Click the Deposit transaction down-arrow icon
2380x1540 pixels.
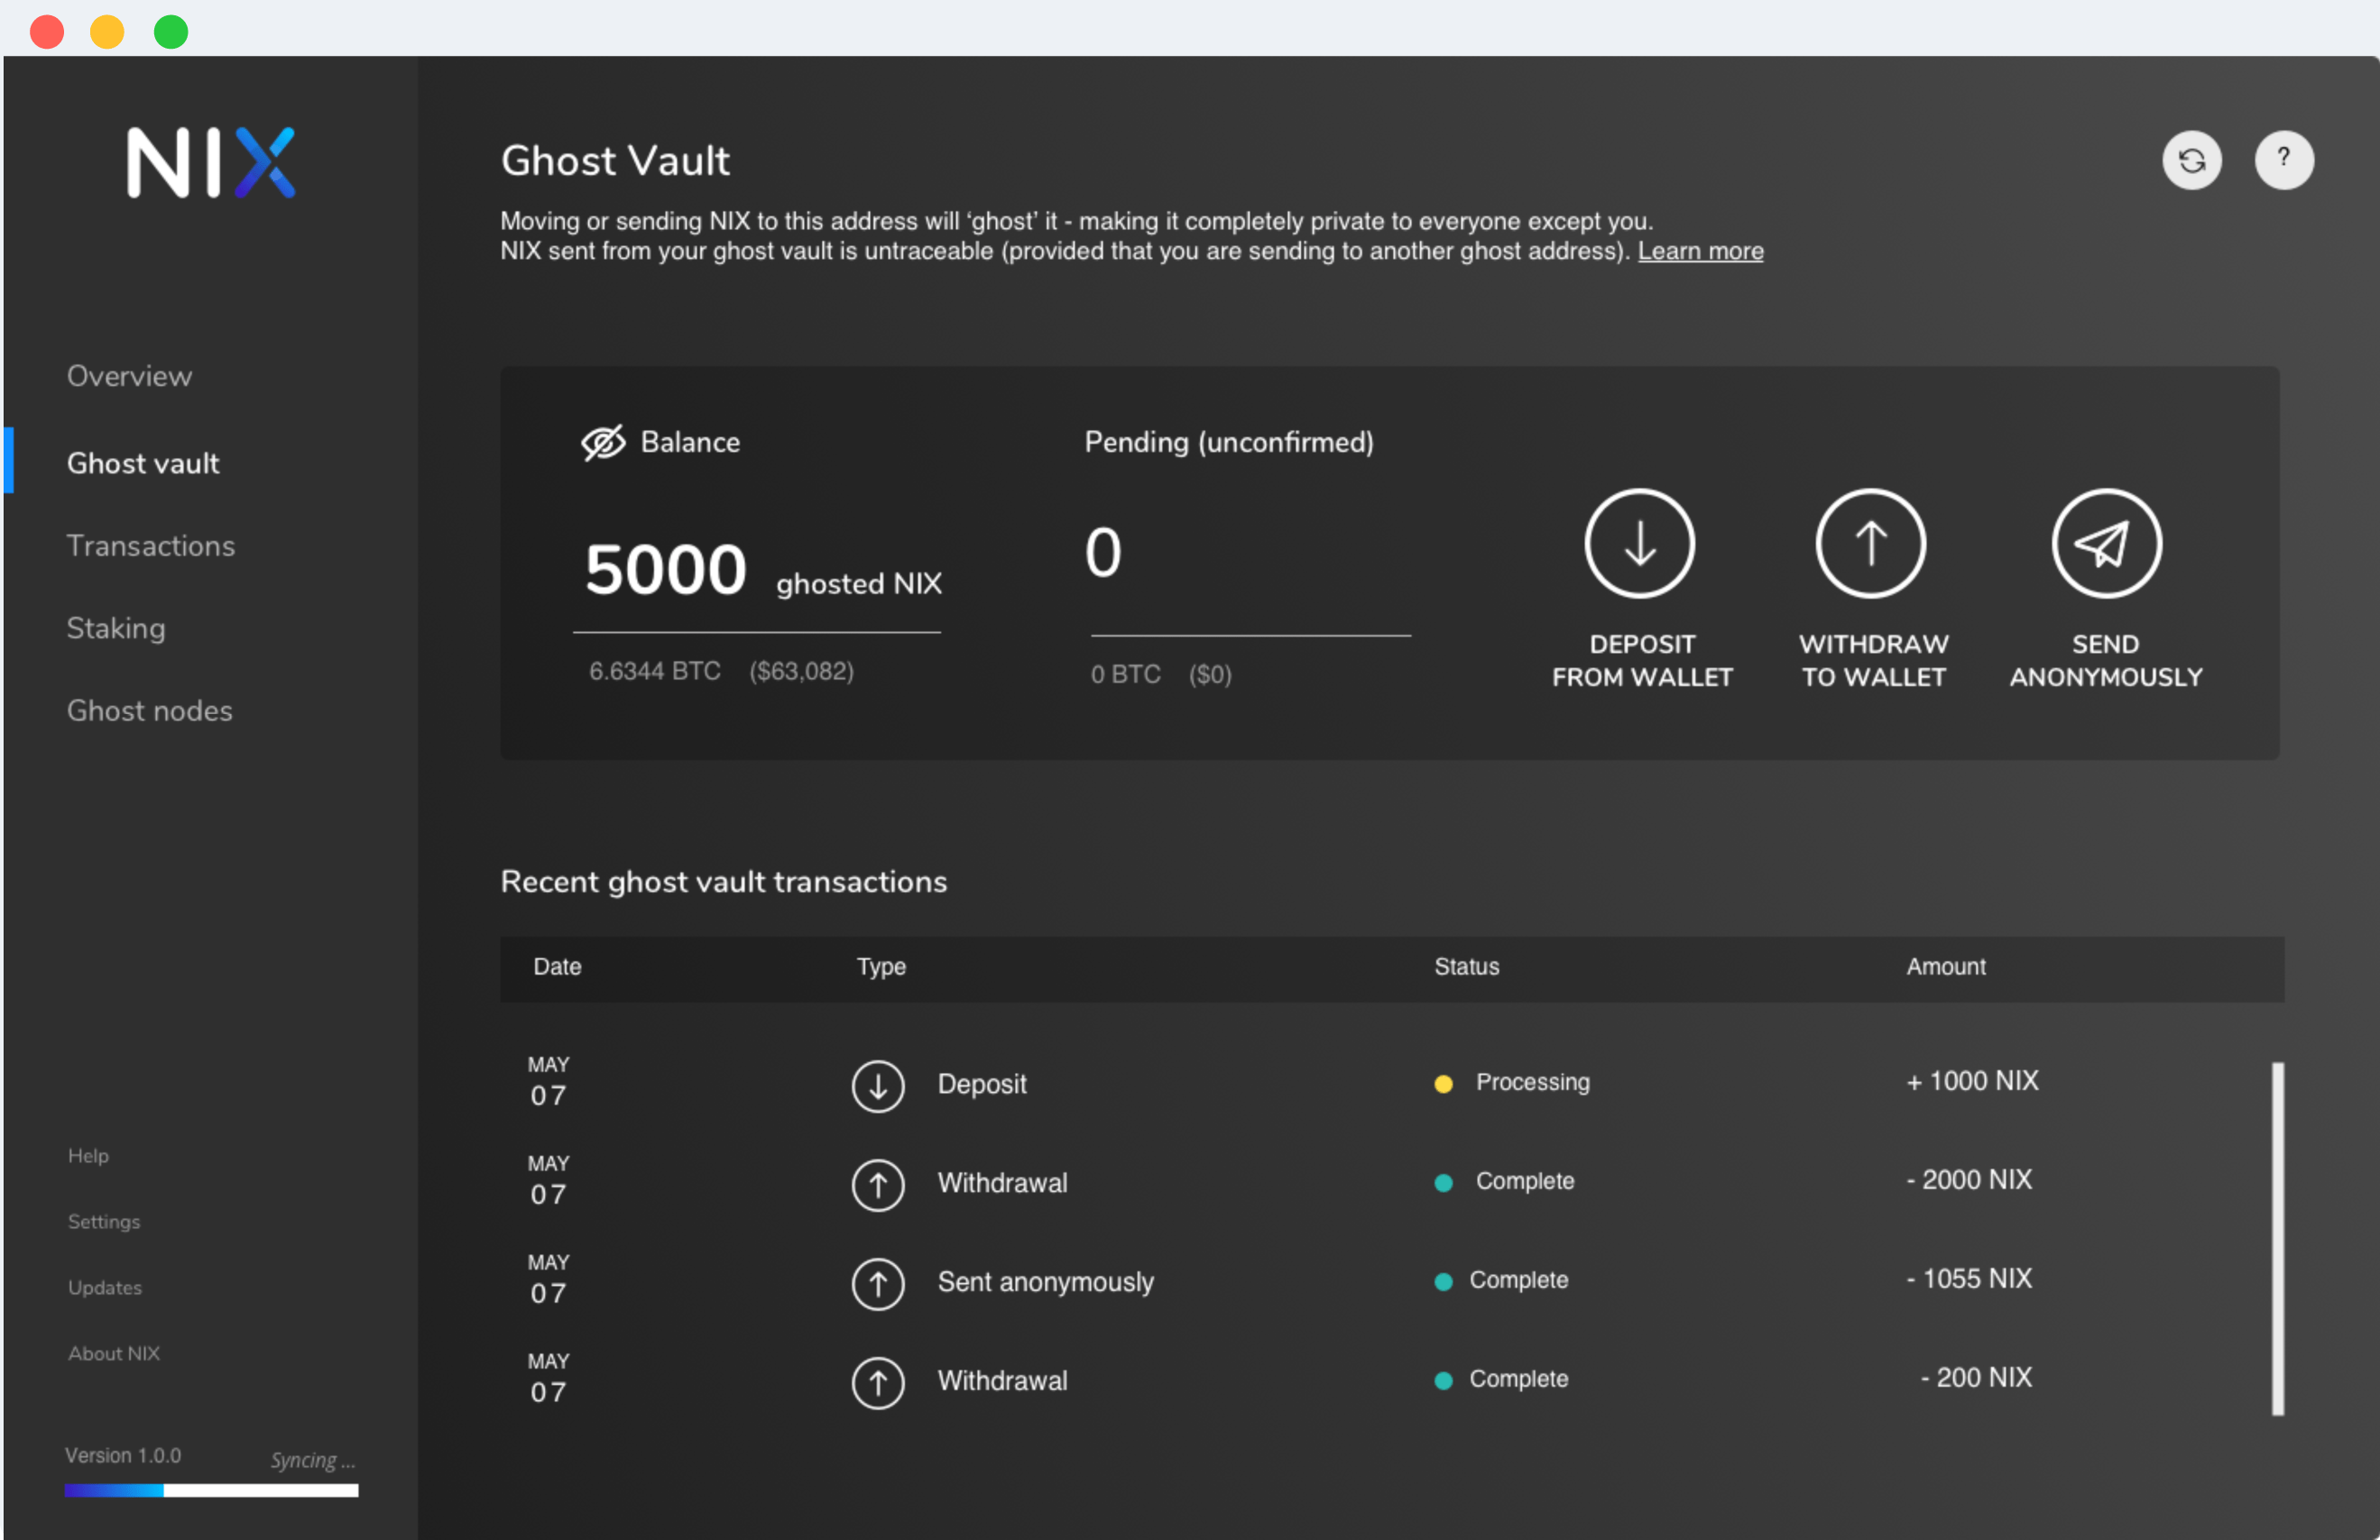[877, 1086]
